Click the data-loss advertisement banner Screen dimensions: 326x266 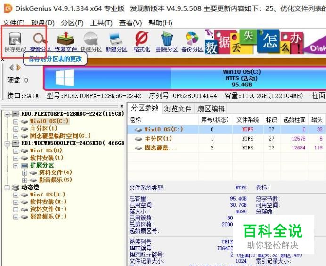click(265, 42)
